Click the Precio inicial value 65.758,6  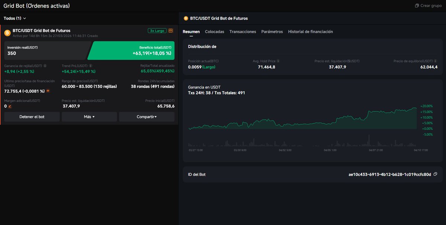pos(166,106)
